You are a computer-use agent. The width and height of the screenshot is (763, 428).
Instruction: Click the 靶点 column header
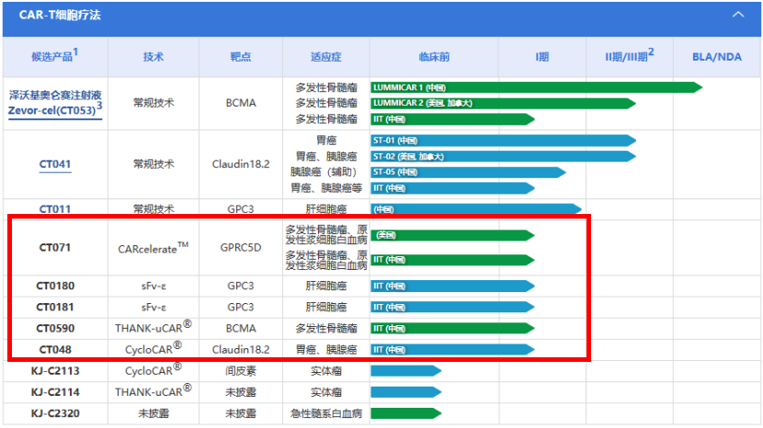(x=240, y=57)
